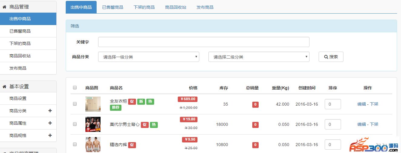Click the 推荐 badge on 全友衣柜

pyautogui.click(x=116, y=107)
